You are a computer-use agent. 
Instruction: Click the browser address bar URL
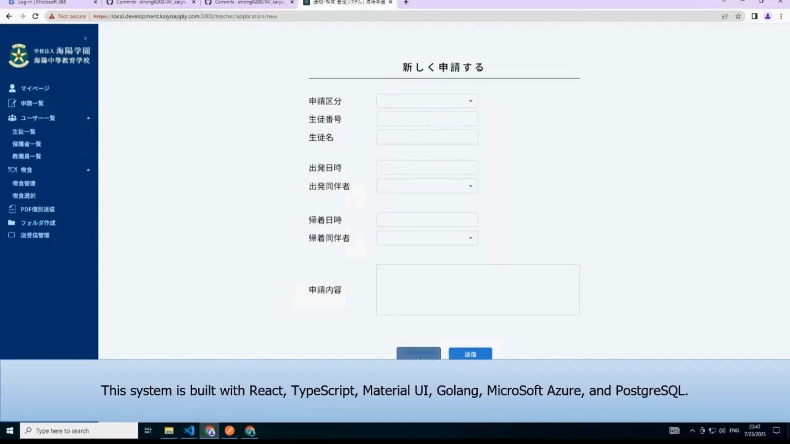[185, 16]
